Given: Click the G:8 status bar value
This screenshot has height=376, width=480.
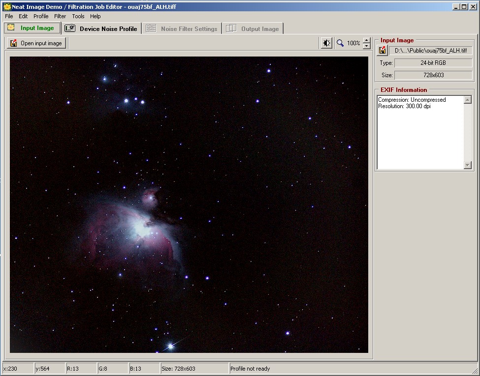Looking at the screenshot, I should pyautogui.click(x=103, y=369).
